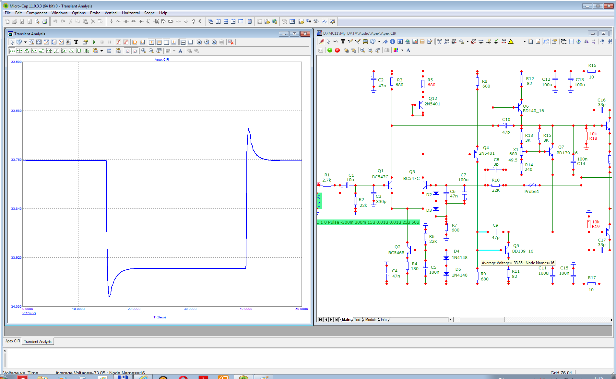The image size is (616, 379).
Task: Toggle horizontal axis grid lines in plot toolbar
Action: [151, 42]
